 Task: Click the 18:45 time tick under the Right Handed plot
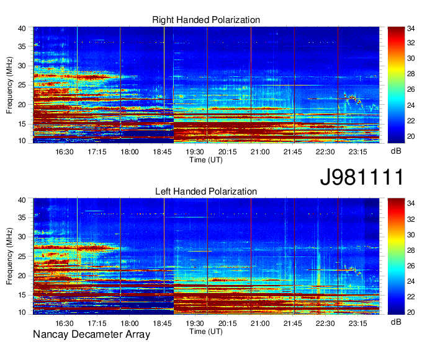tap(163, 152)
